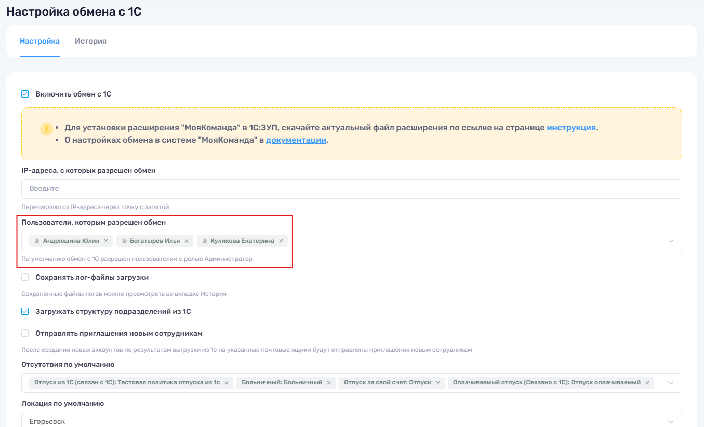Image resolution: width=704 pixels, height=427 pixels.
Task: Enable Сохранять лог-файлы загрузки checkbox
Action: pos(25,277)
